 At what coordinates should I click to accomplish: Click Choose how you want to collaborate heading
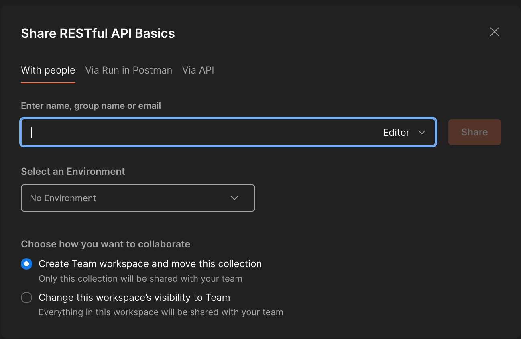106,244
